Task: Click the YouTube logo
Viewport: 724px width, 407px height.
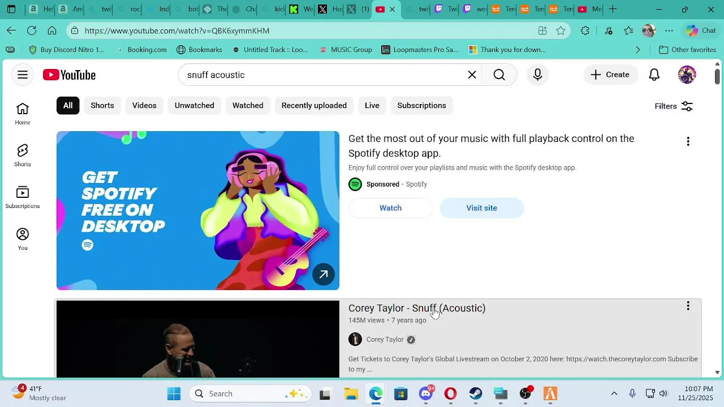Action: pos(69,75)
